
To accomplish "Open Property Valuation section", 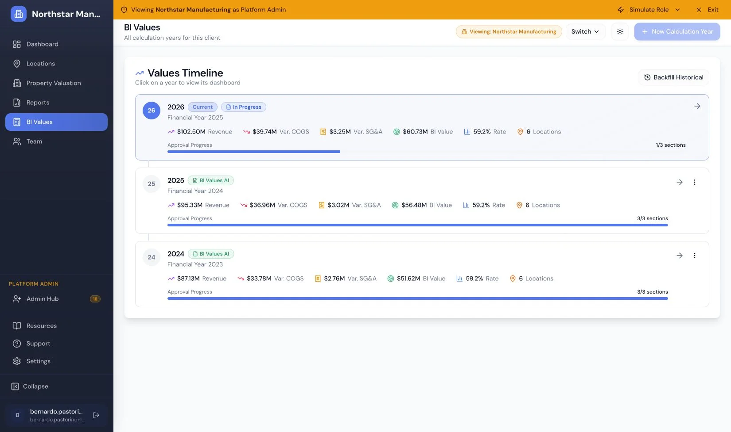I will [56, 83].
